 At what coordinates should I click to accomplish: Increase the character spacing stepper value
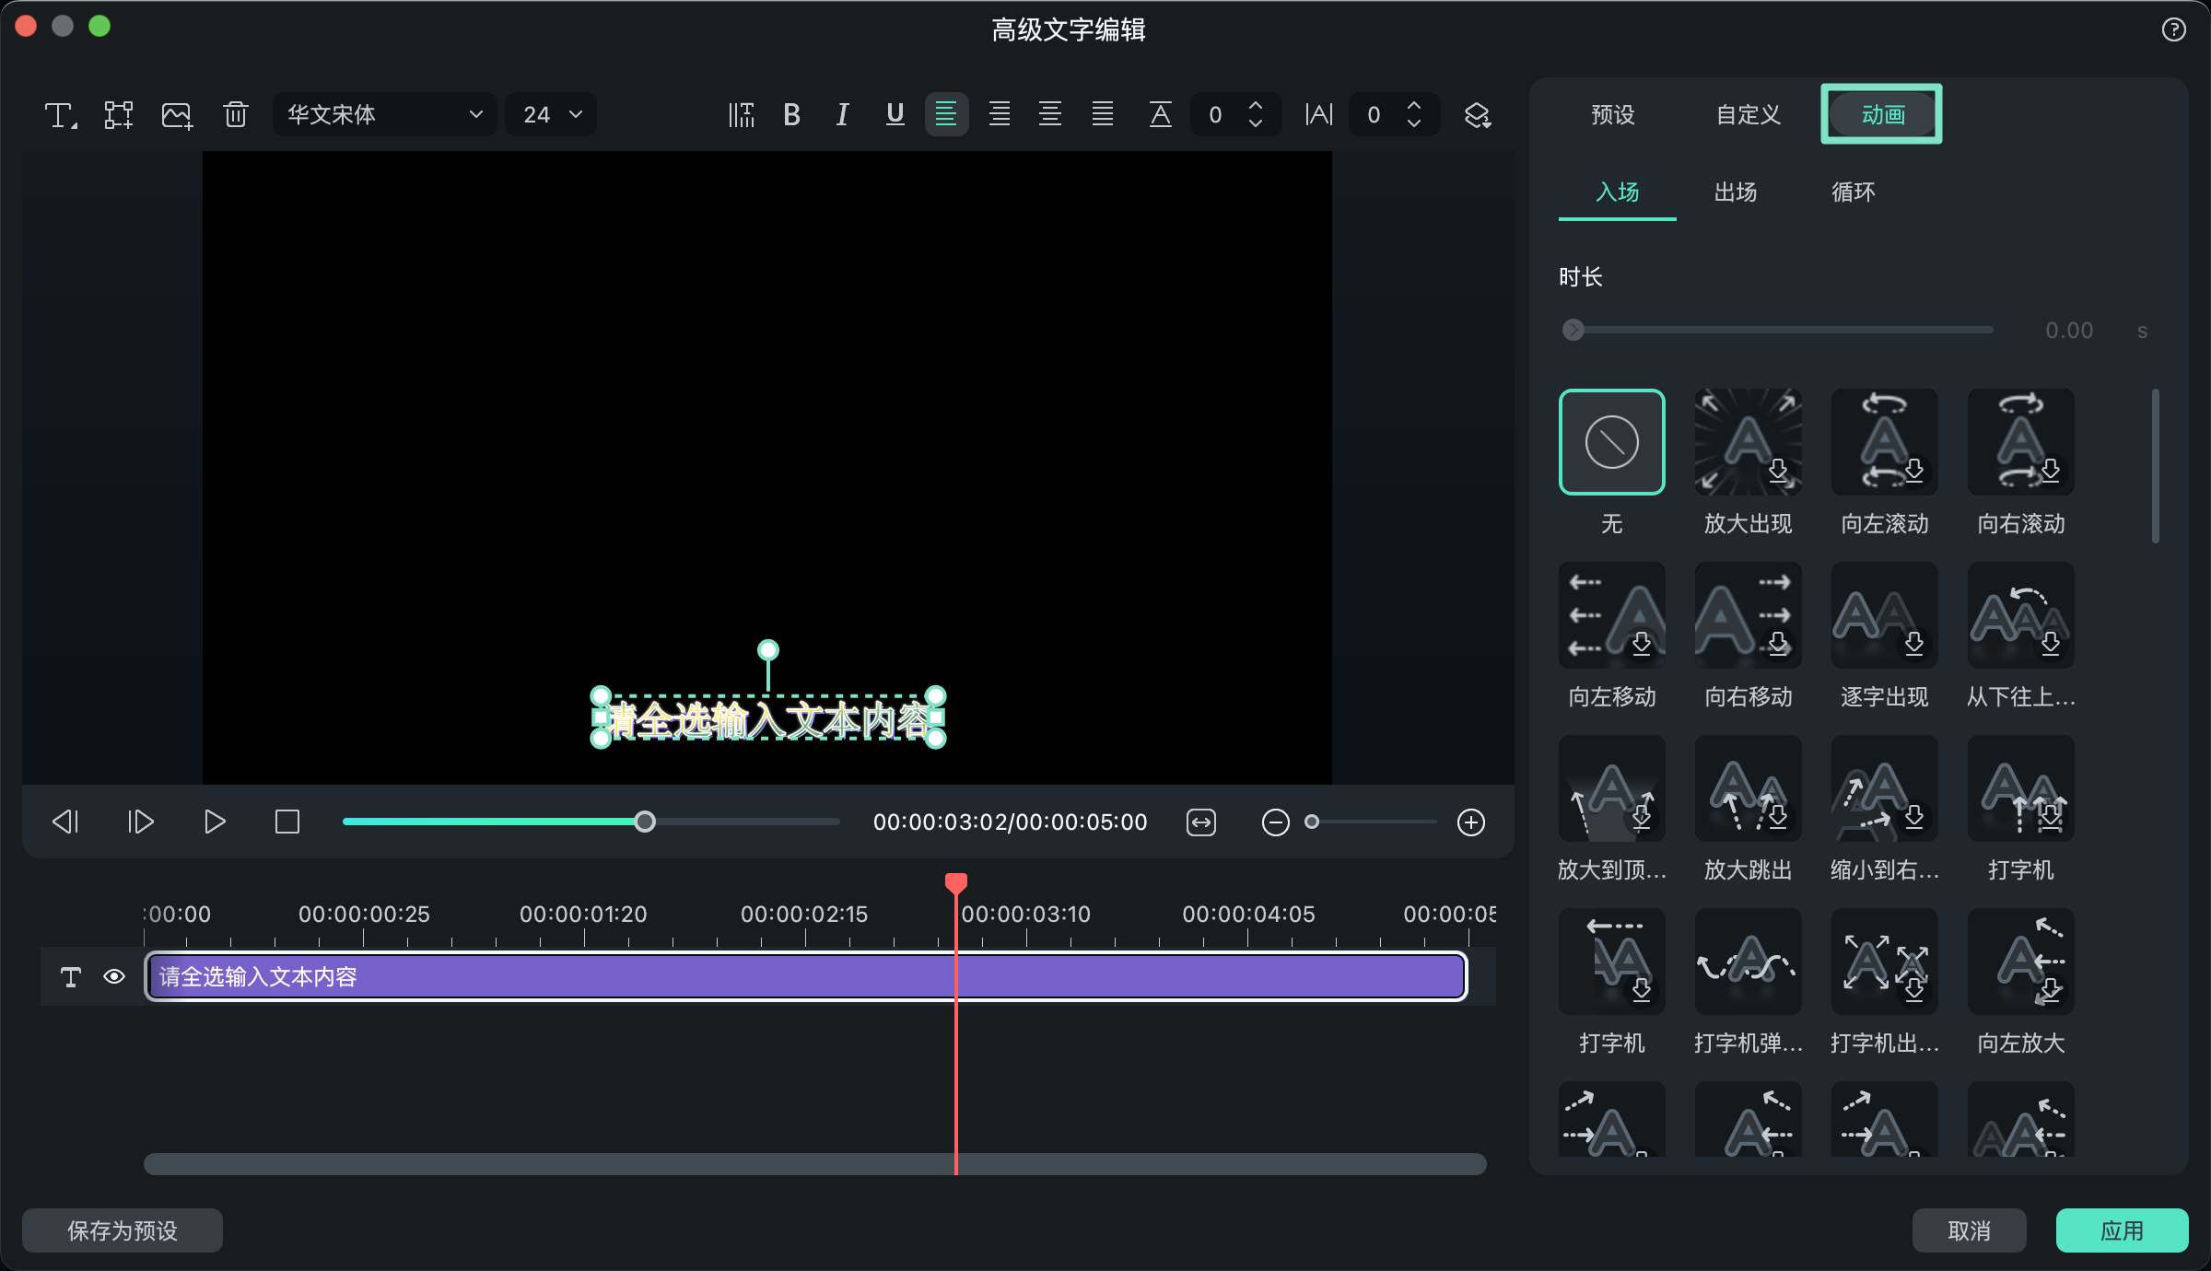(1414, 106)
